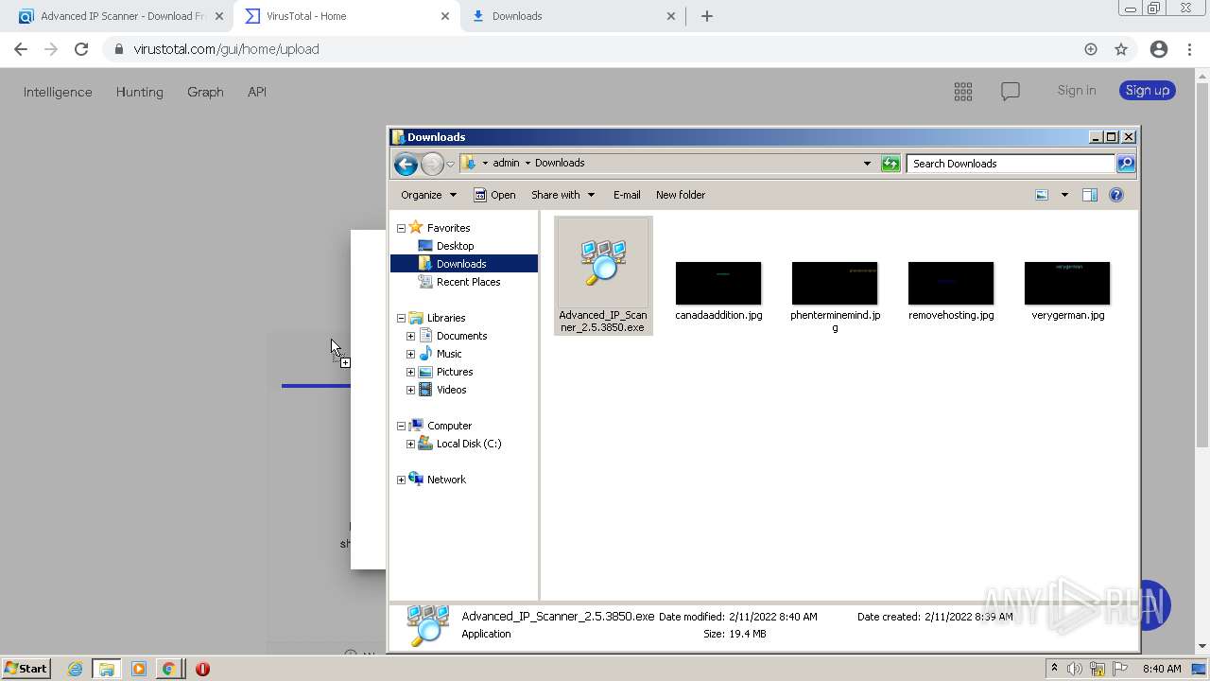Click Chrome back arrow

coord(21,49)
